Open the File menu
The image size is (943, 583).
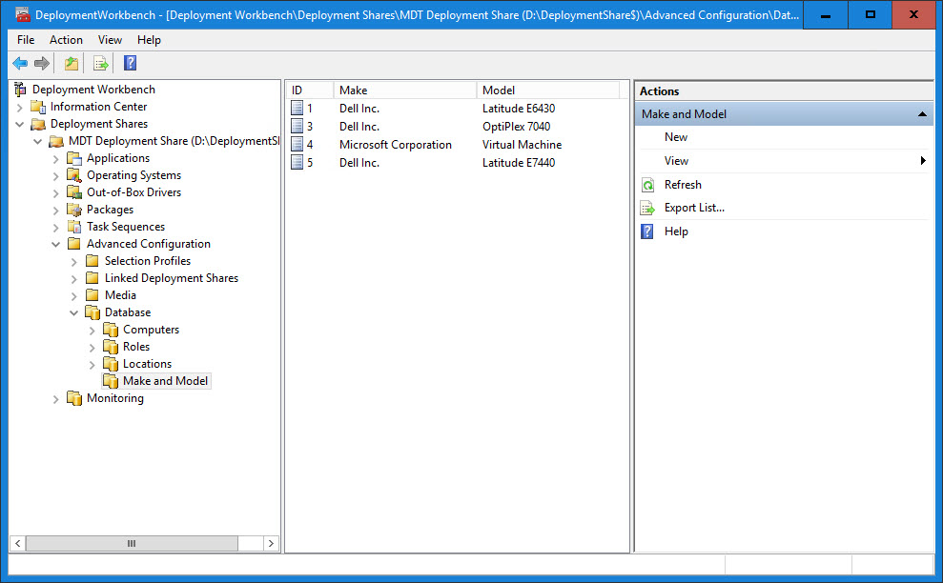(26, 40)
